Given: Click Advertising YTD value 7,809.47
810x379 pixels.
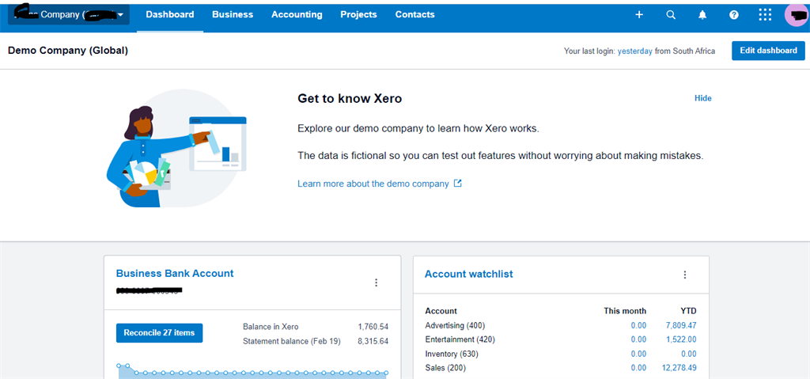Looking at the screenshot, I should [x=681, y=326].
